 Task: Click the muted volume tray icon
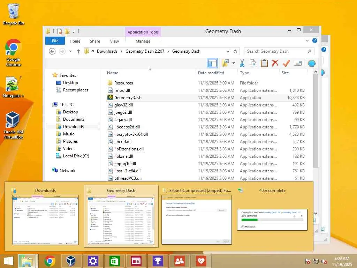[324, 261]
